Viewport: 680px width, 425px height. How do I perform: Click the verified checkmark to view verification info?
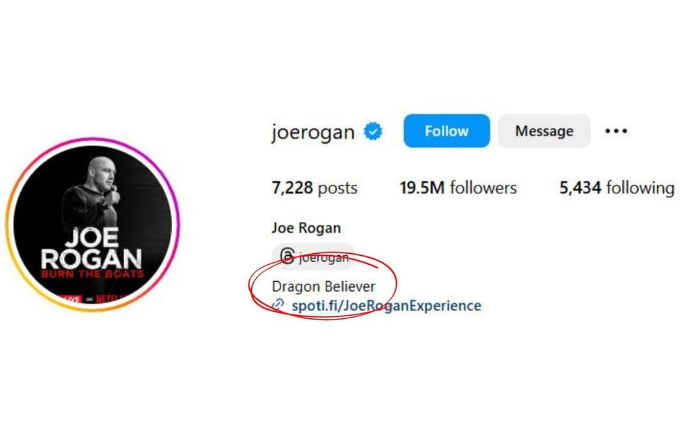click(372, 131)
